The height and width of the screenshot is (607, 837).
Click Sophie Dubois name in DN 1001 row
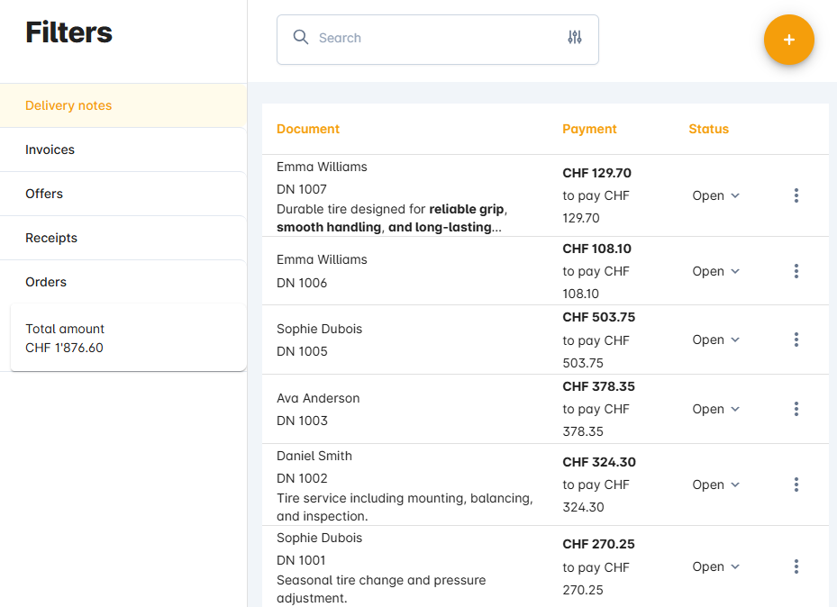point(319,539)
